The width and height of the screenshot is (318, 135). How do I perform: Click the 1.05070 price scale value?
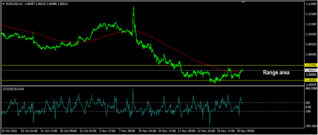coord(312,84)
